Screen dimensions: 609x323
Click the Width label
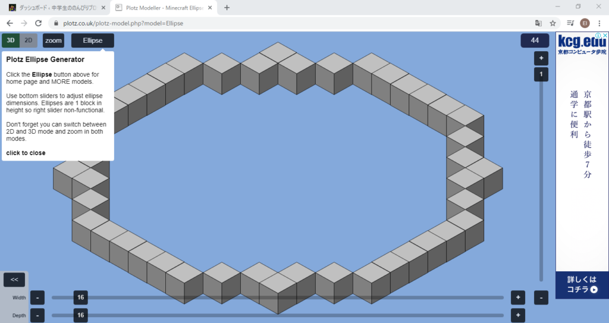point(19,298)
